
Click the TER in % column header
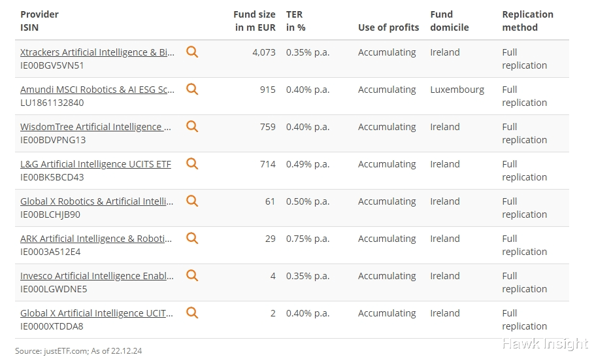296,21
